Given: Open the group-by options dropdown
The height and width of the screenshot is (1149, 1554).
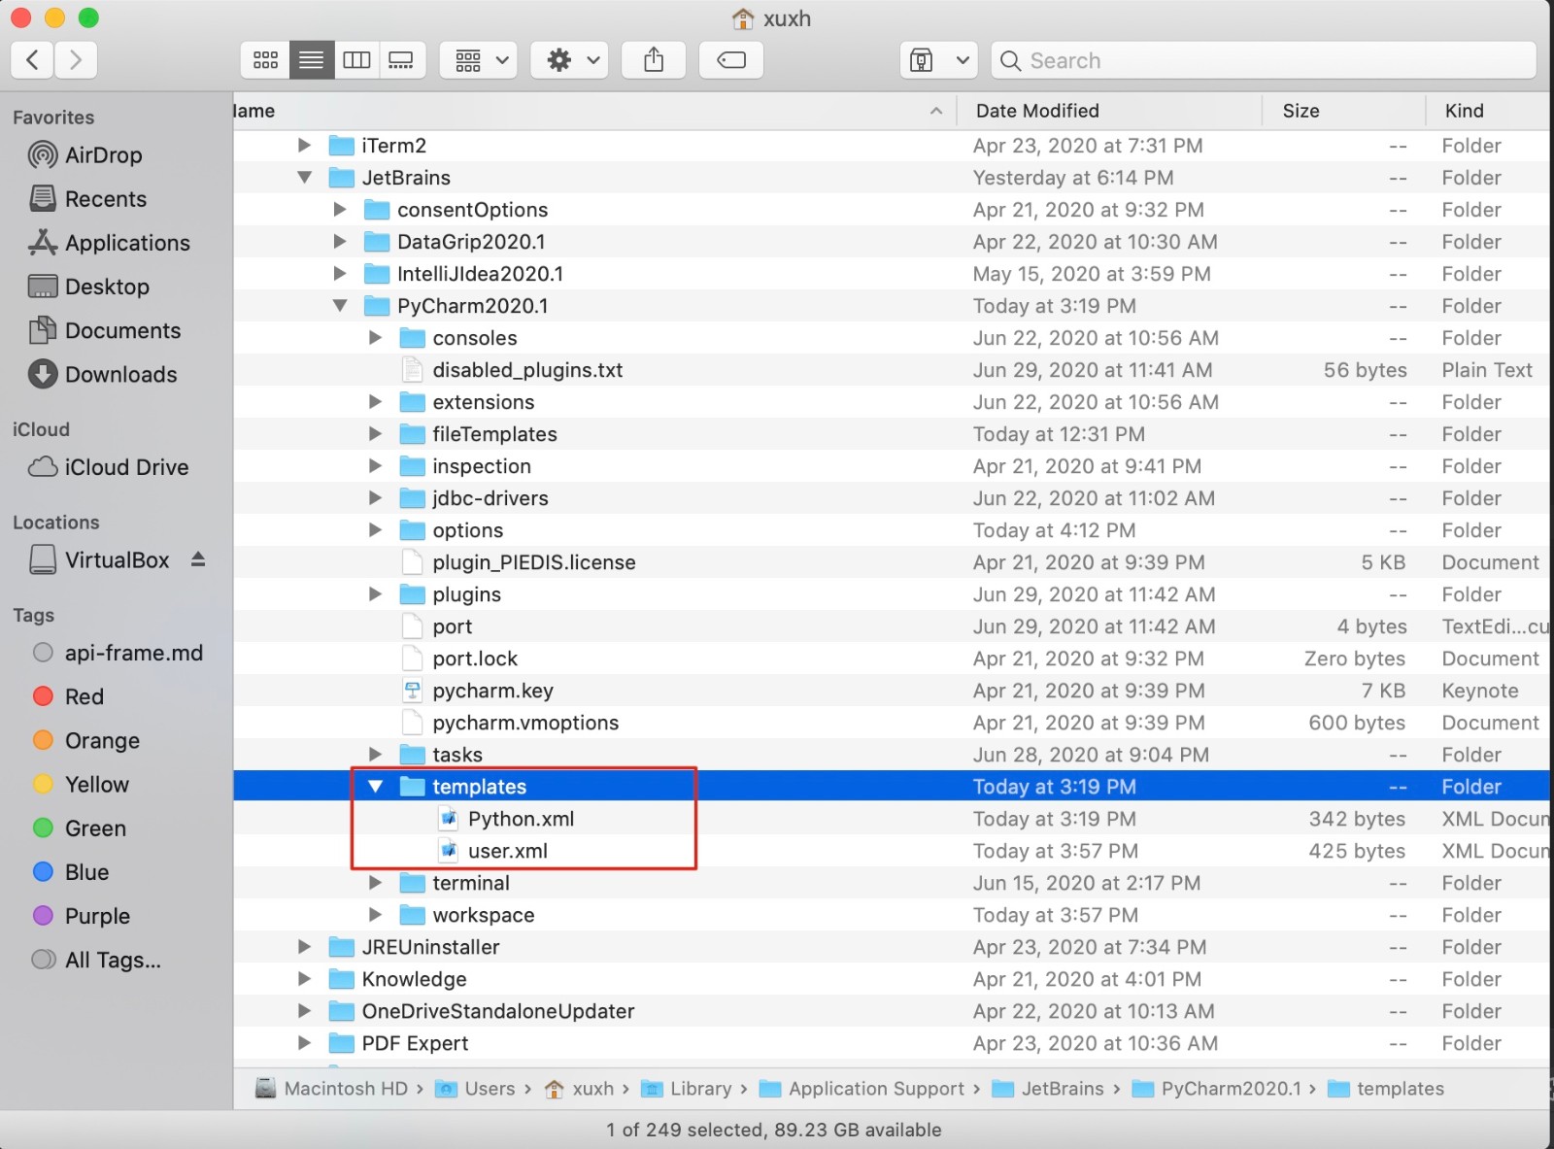Looking at the screenshot, I should pyautogui.click(x=479, y=60).
